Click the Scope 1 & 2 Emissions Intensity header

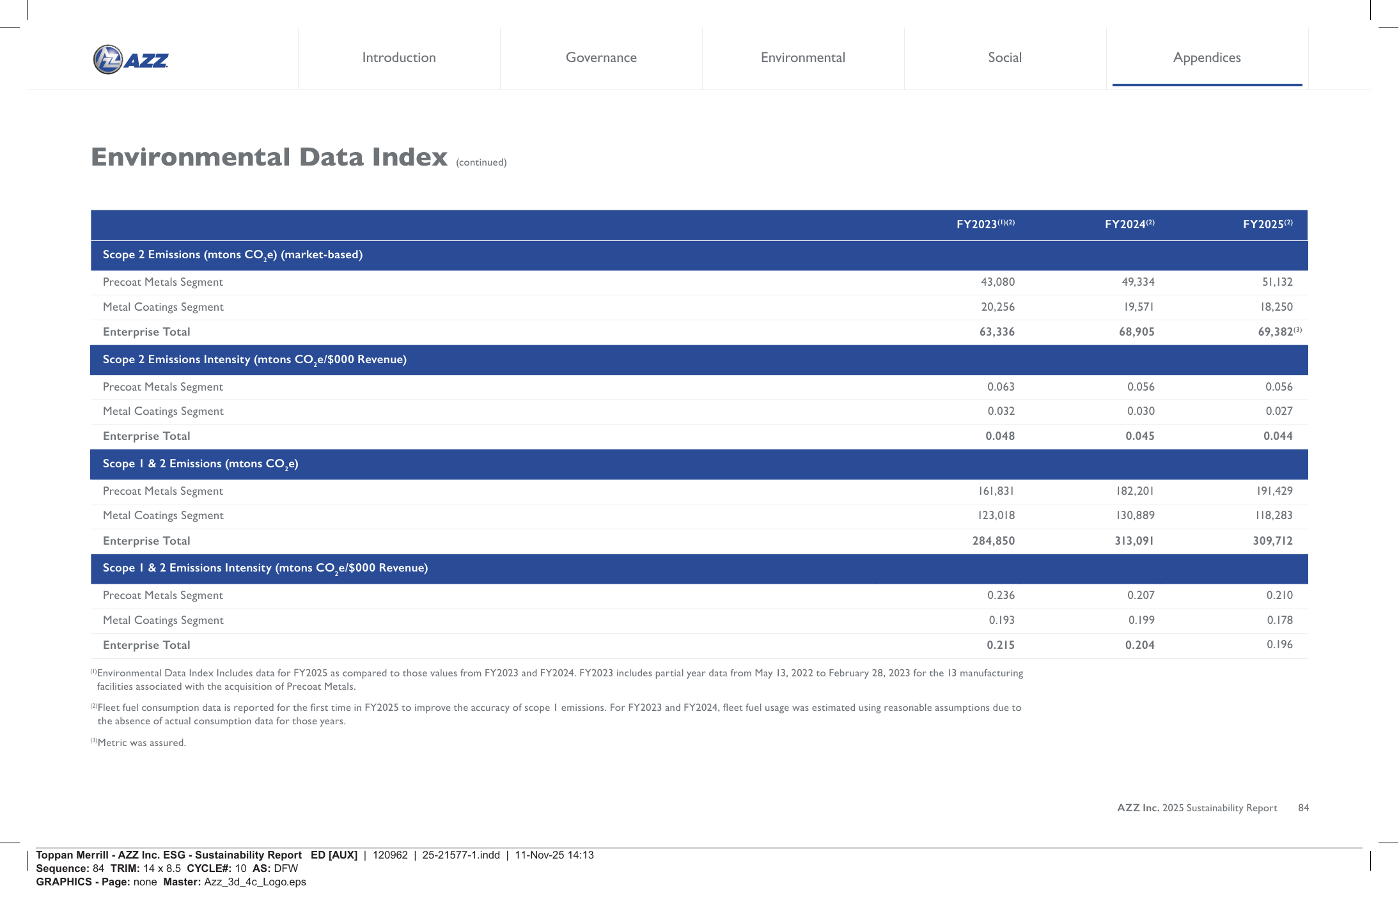point(699,569)
